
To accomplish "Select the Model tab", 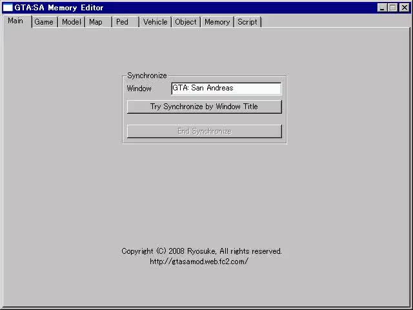I will pos(72,22).
